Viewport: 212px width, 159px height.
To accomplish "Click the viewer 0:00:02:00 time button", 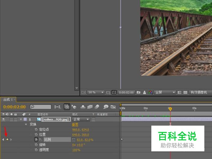I will pyautogui.click(x=126, y=92).
